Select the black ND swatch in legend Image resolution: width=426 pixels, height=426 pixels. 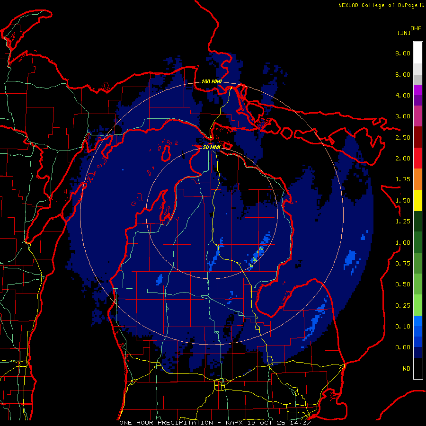(418, 368)
